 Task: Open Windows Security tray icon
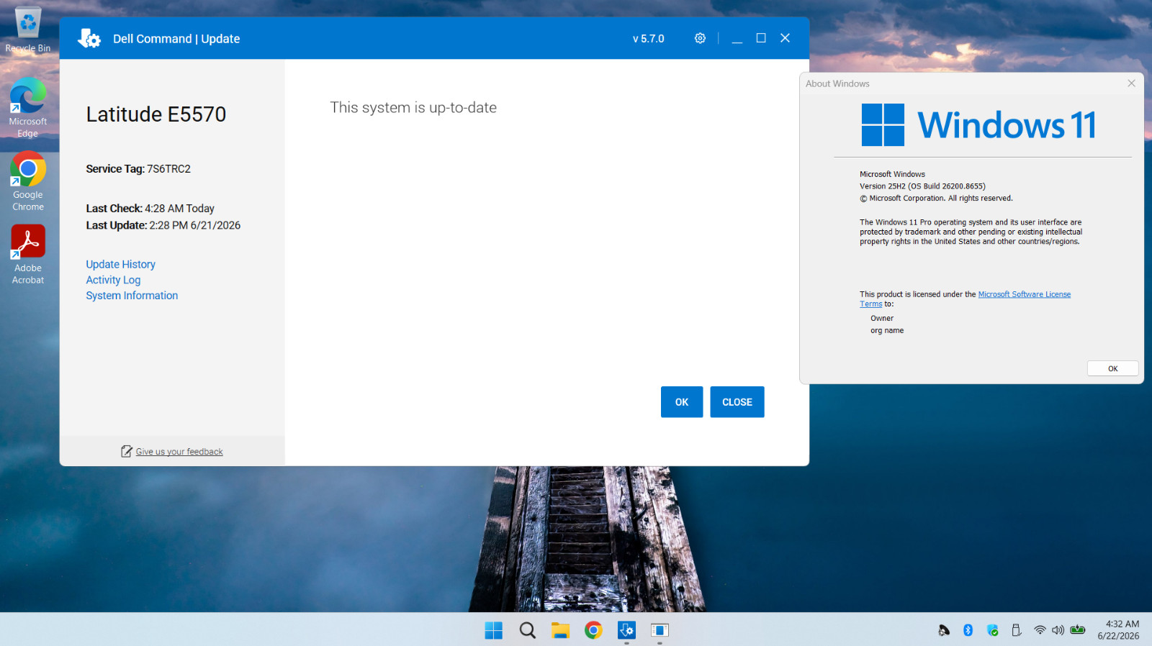coord(993,630)
